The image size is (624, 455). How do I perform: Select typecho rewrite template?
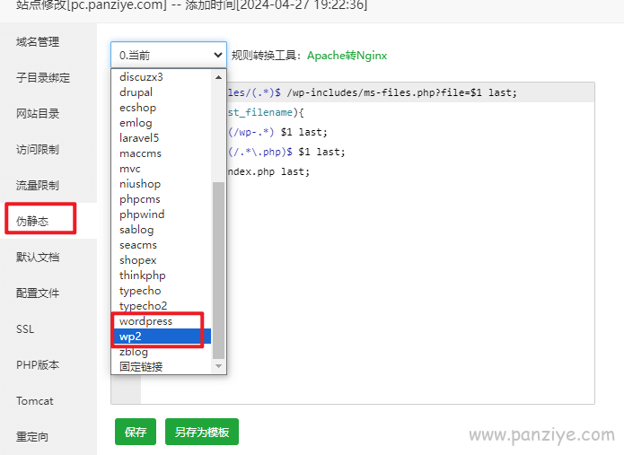162,291
